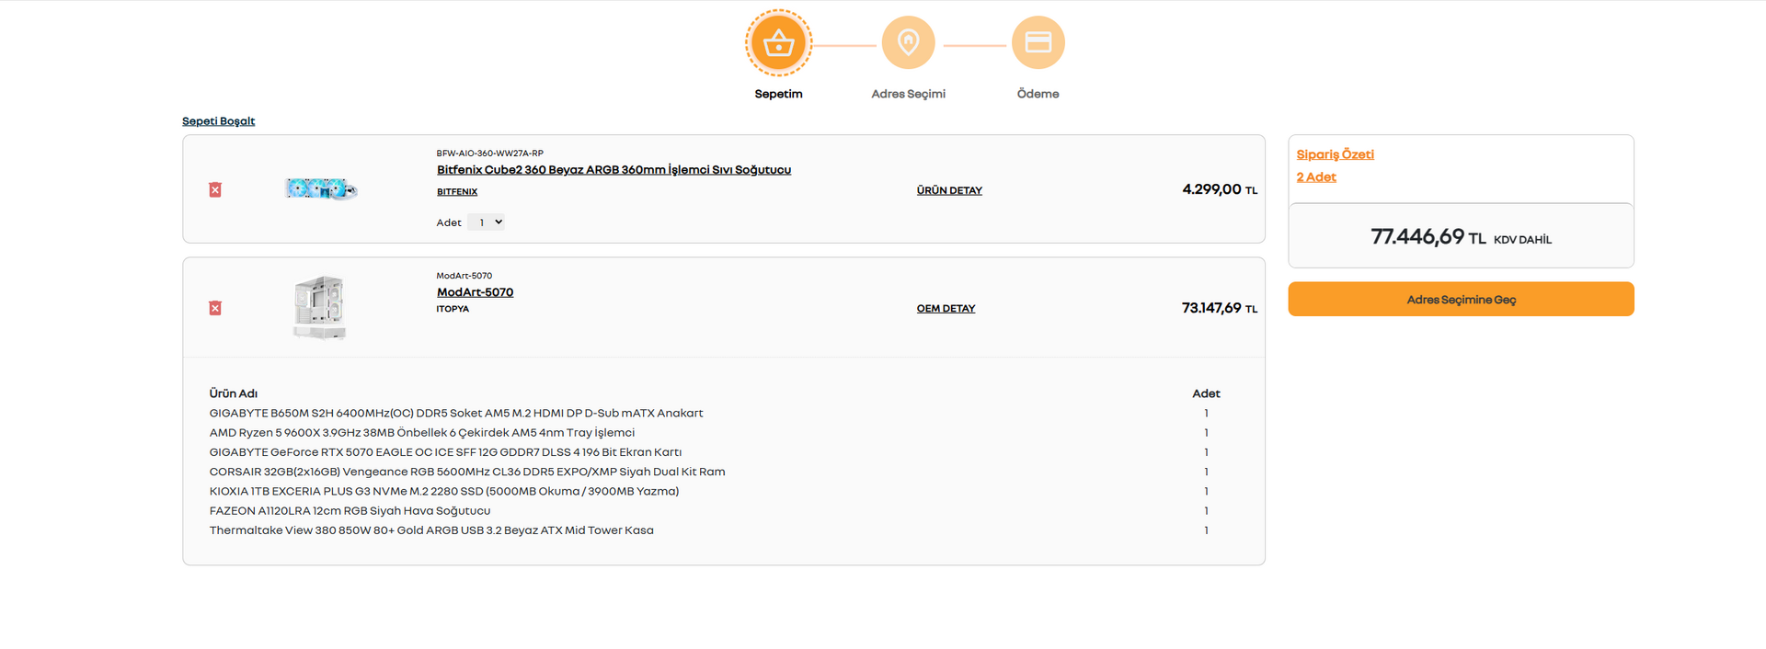Viewport: 1766px width, 649px height.
Task: Go to the Adres Seçimi location icon
Action: point(908,42)
